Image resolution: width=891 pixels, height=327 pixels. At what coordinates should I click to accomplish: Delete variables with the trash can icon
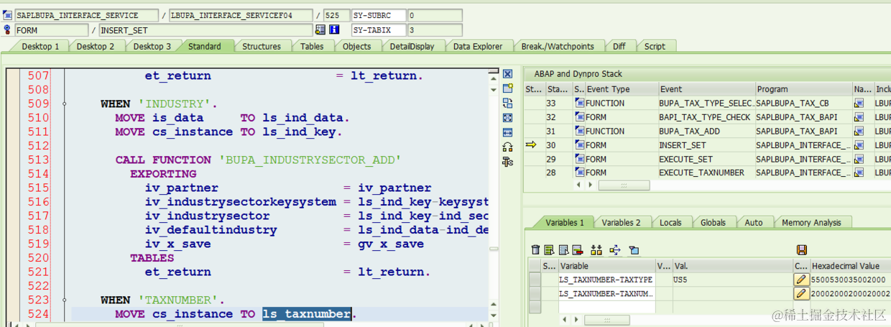(535, 250)
